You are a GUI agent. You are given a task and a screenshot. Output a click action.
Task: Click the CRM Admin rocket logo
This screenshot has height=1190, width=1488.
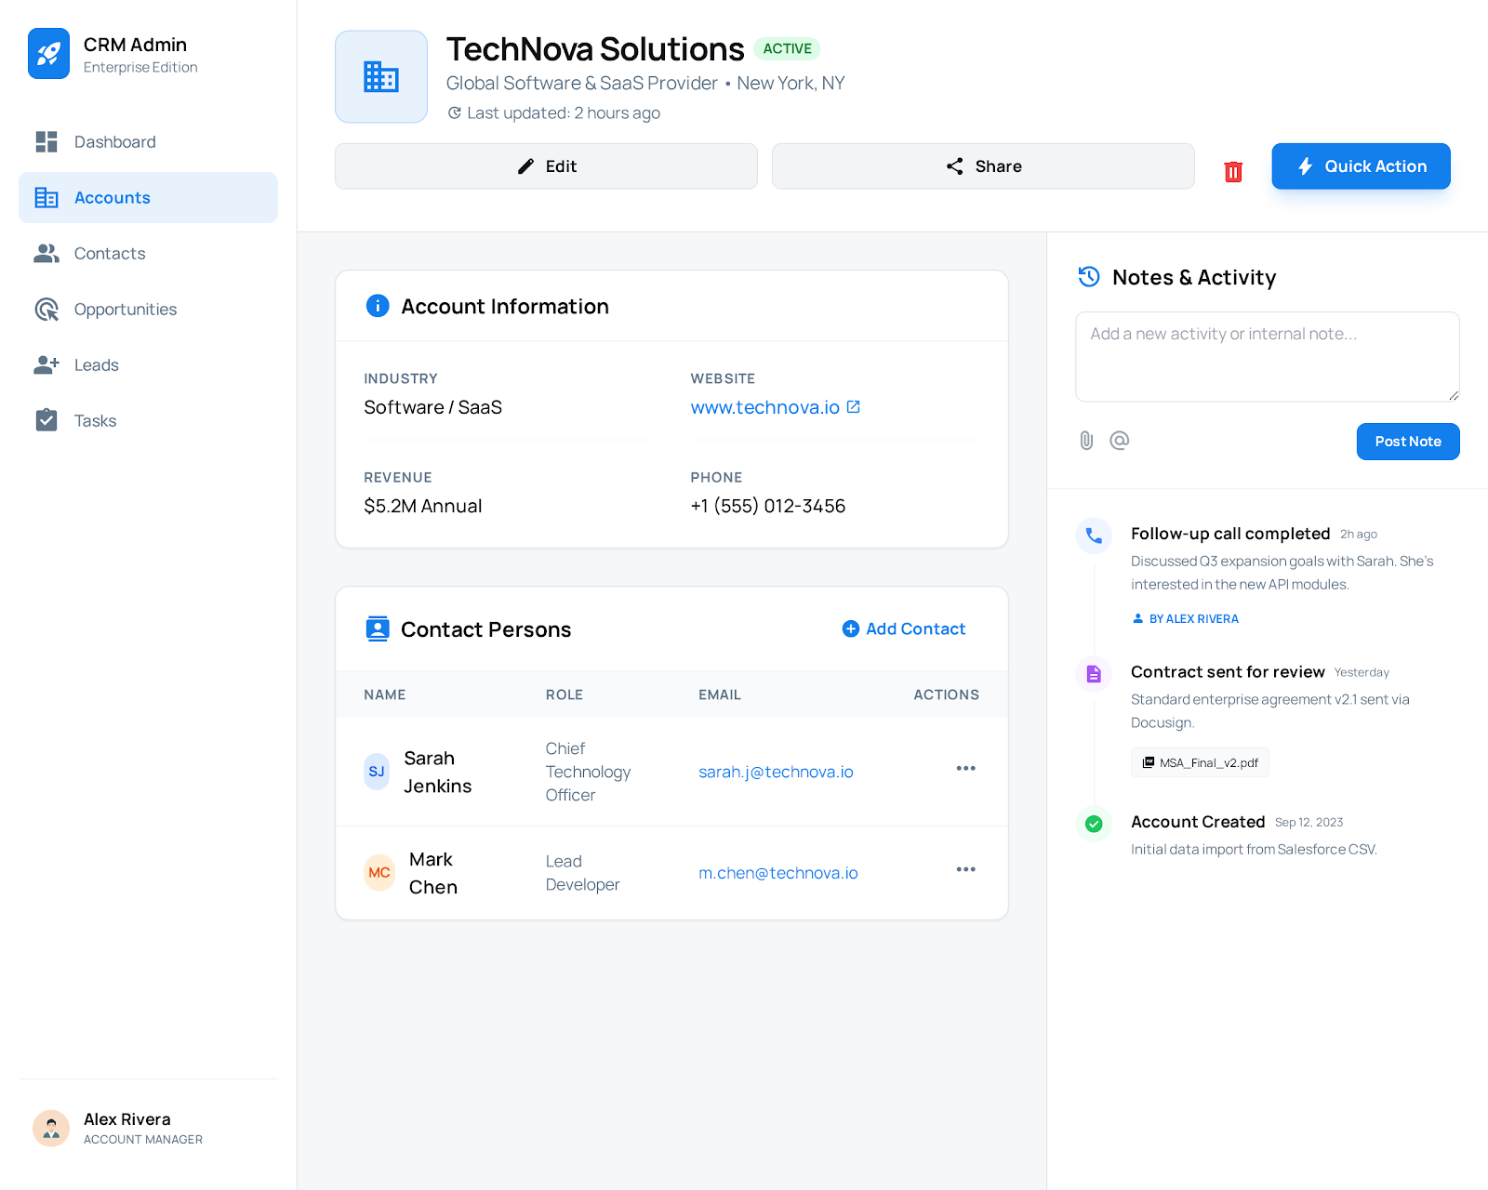pos(49,53)
